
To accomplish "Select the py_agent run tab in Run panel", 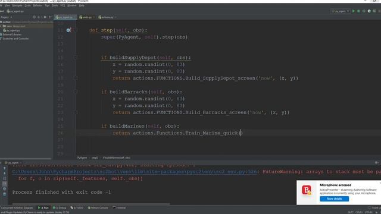I will (x=13, y=163).
